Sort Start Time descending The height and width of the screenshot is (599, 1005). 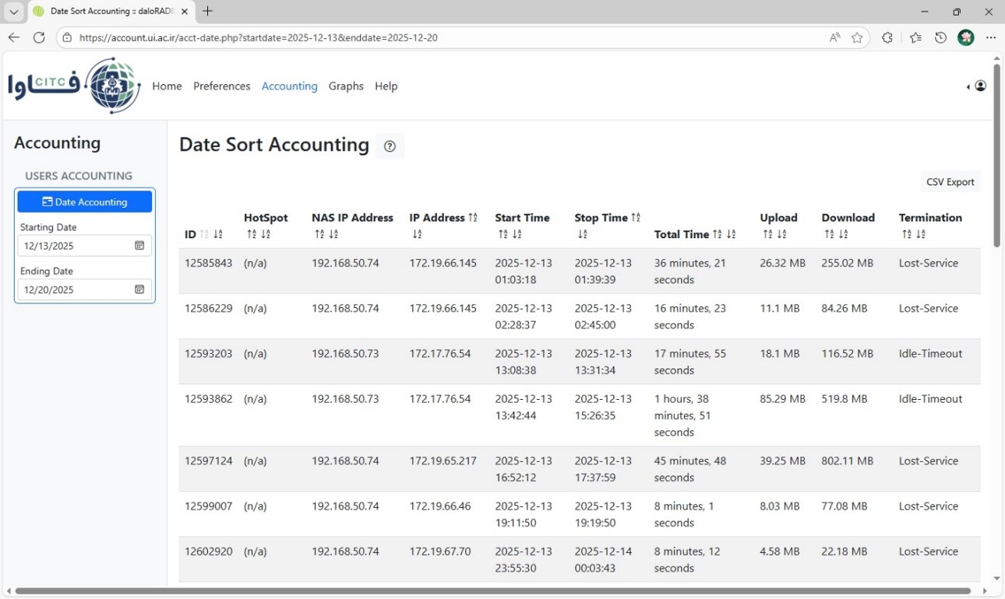(517, 234)
